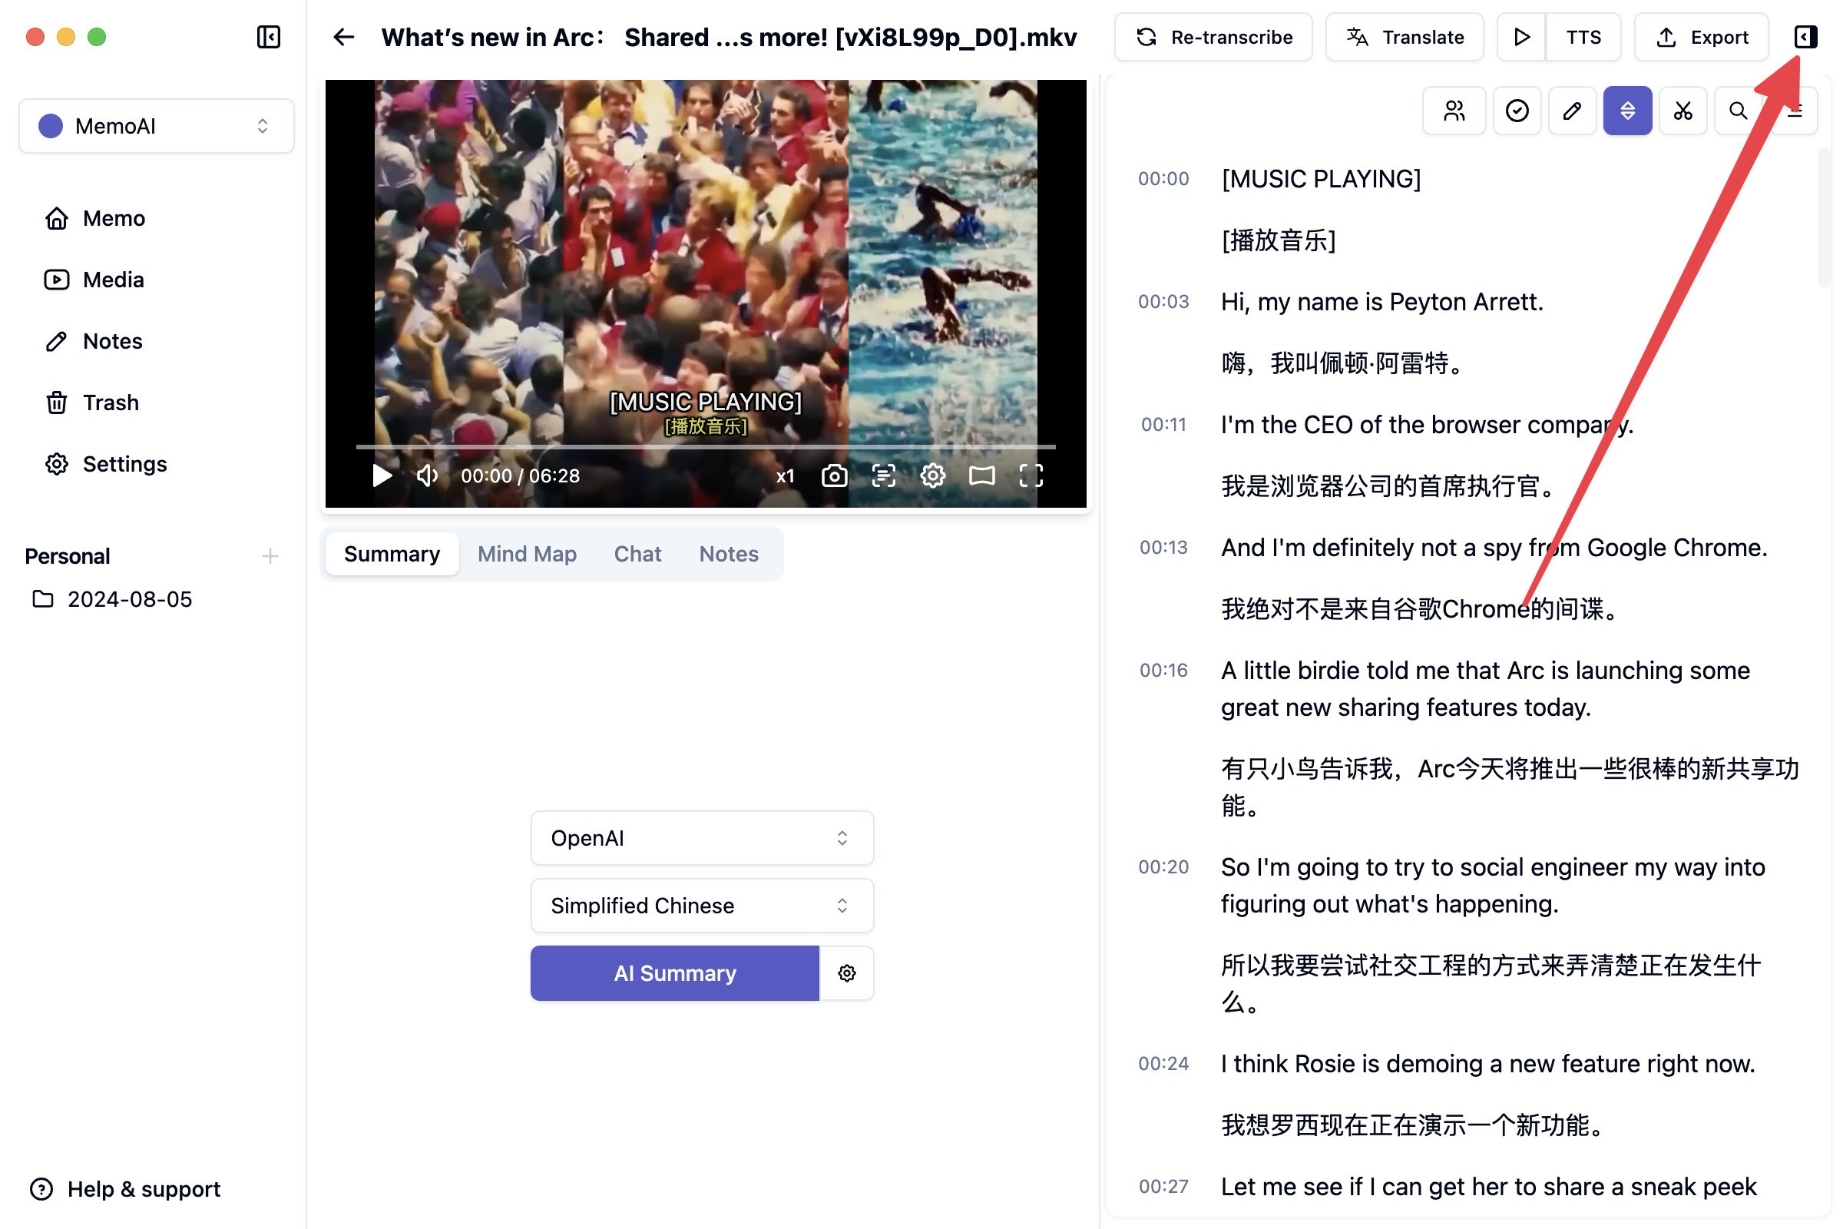Click the timestamp clock icon
Screen dimensions: 1843x1229
(1517, 111)
